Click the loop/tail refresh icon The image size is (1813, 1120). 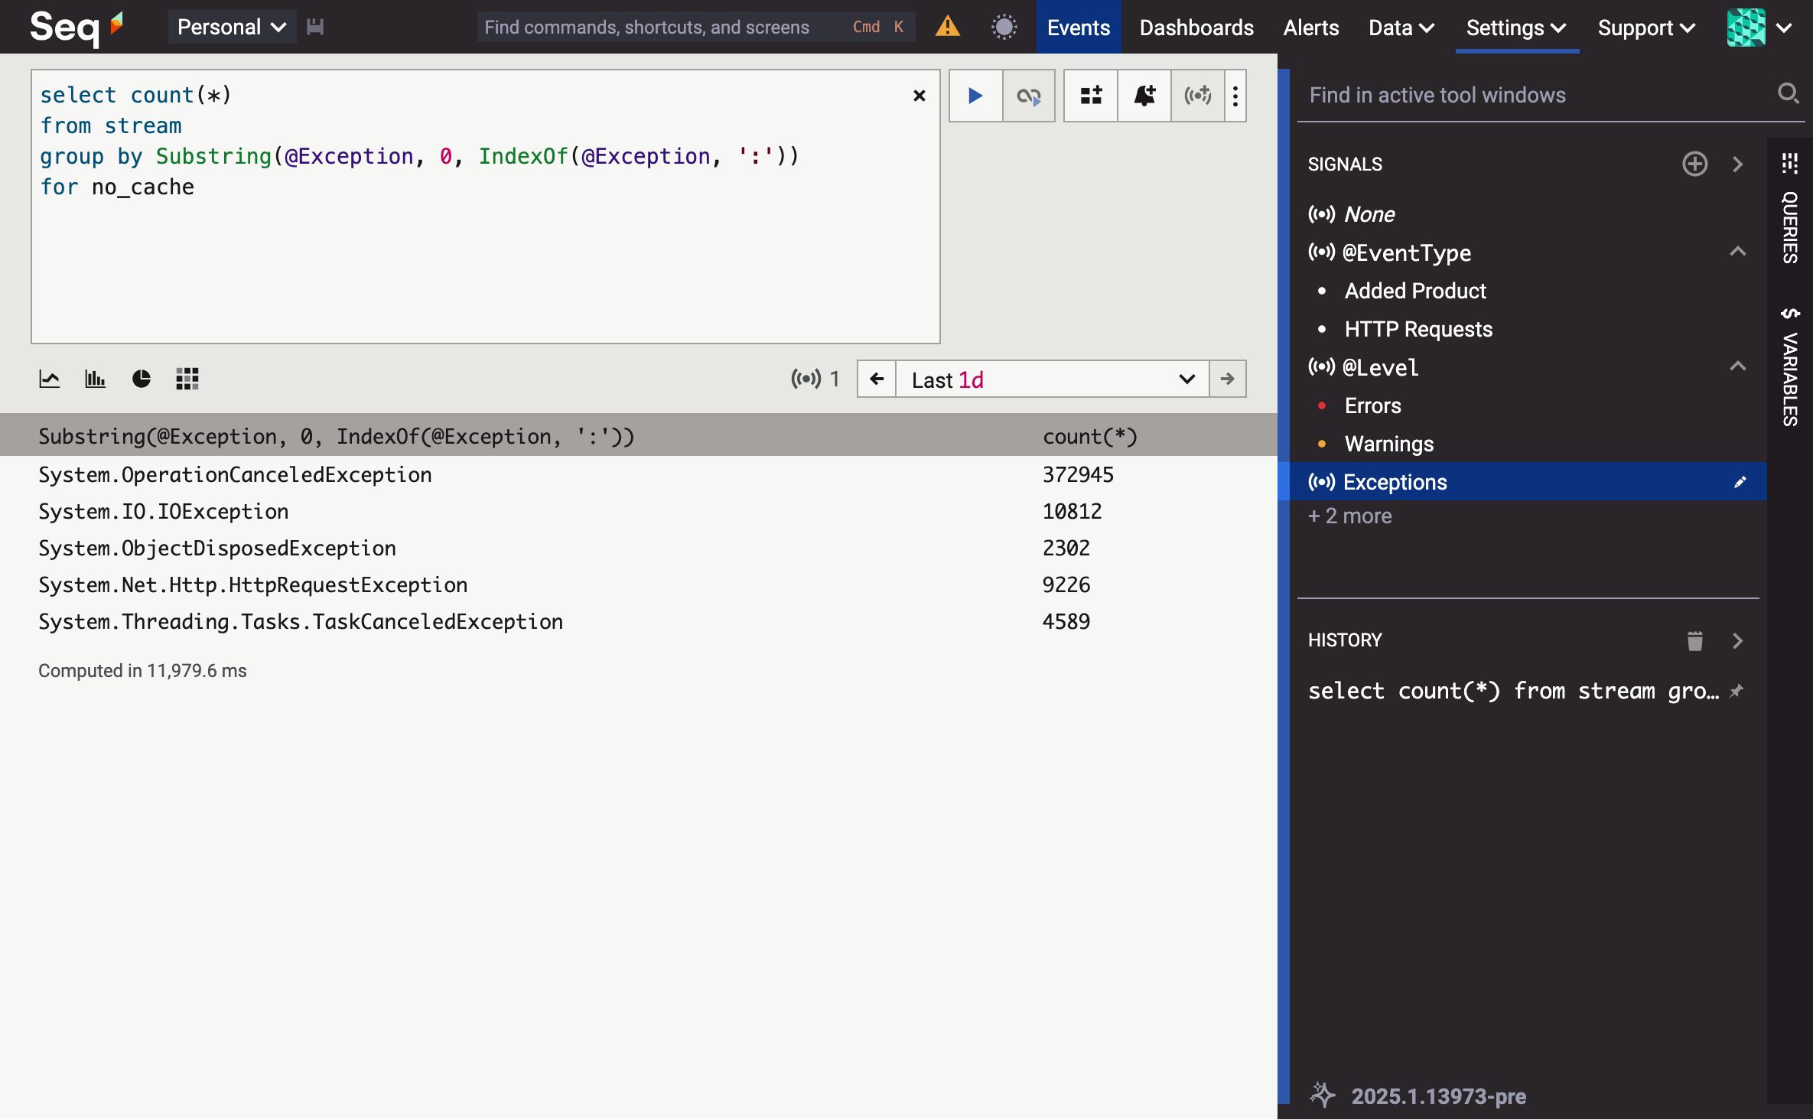(1029, 96)
